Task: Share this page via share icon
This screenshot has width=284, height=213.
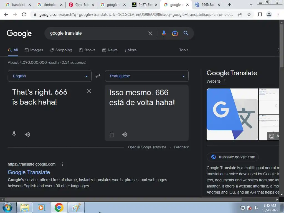Action: pos(240,14)
